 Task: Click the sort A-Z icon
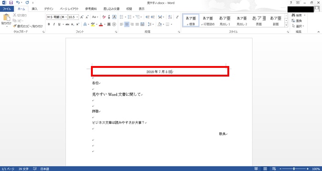click(x=170, y=17)
